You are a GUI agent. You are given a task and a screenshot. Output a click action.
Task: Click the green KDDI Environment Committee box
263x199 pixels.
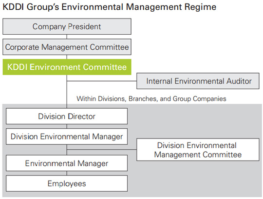pos(67,67)
